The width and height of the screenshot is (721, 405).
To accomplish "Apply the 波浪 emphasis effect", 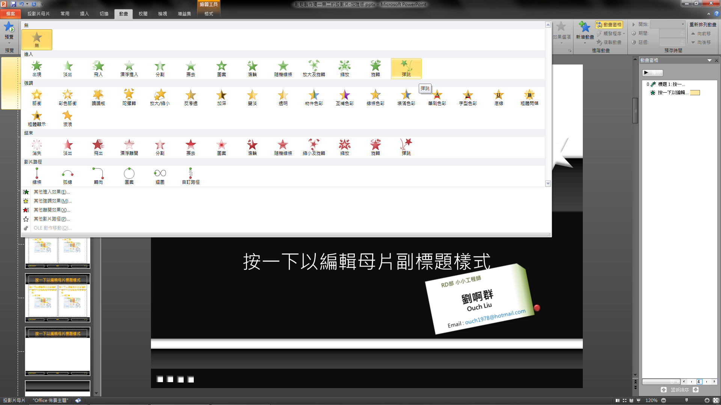I will coord(68,118).
